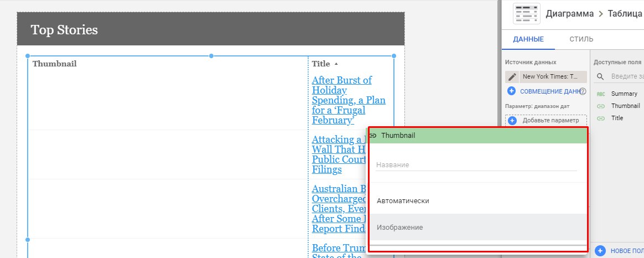Image resolution: width=644 pixels, height=258 pixels.
Task: Click the Top Stories heading
Action: 64,29
